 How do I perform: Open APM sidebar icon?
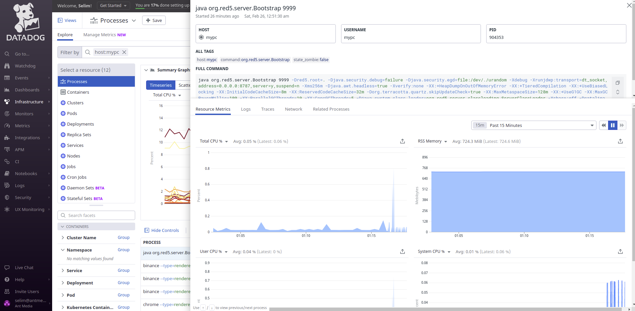click(x=7, y=150)
